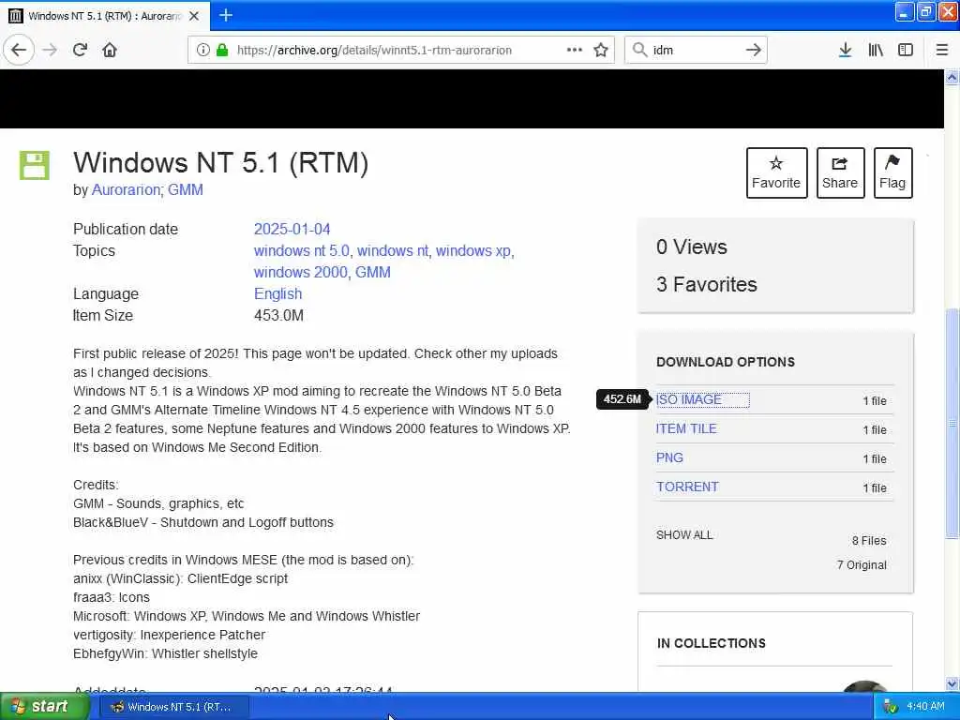Open a new browser tab
This screenshot has height=720, width=960.
[x=226, y=15]
